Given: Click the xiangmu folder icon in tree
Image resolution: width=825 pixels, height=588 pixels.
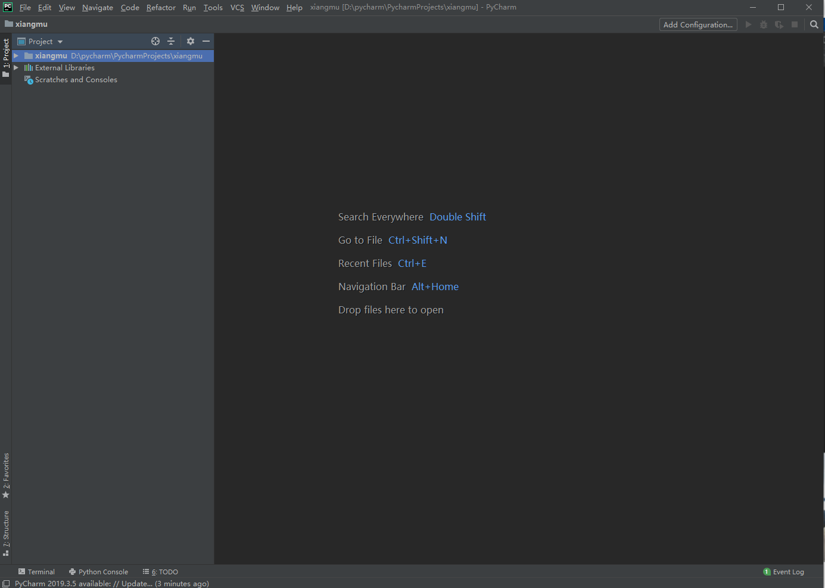Looking at the screenshot, I should click(x=29, y=56).
